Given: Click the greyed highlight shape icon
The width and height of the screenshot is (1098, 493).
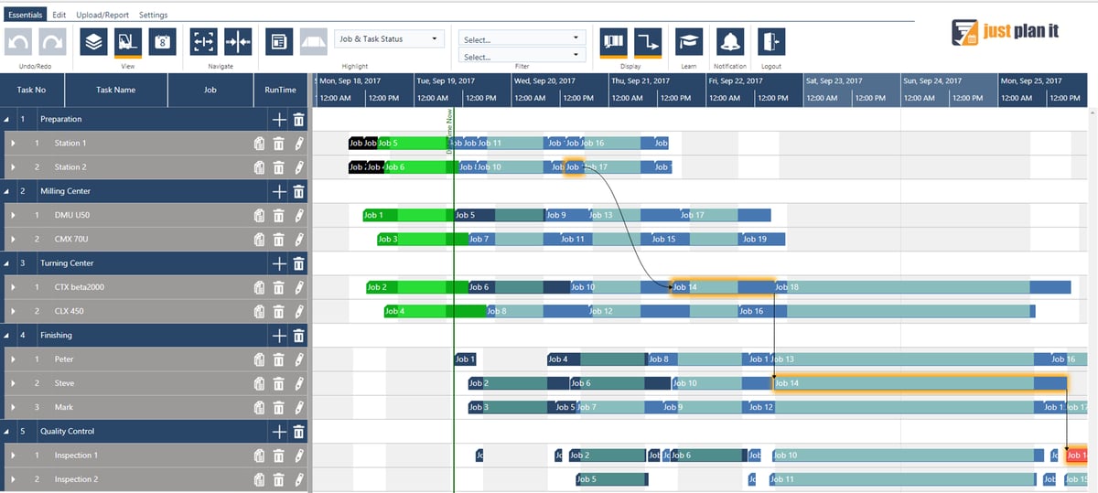Looking at the screenshot, I should (313, 42).
